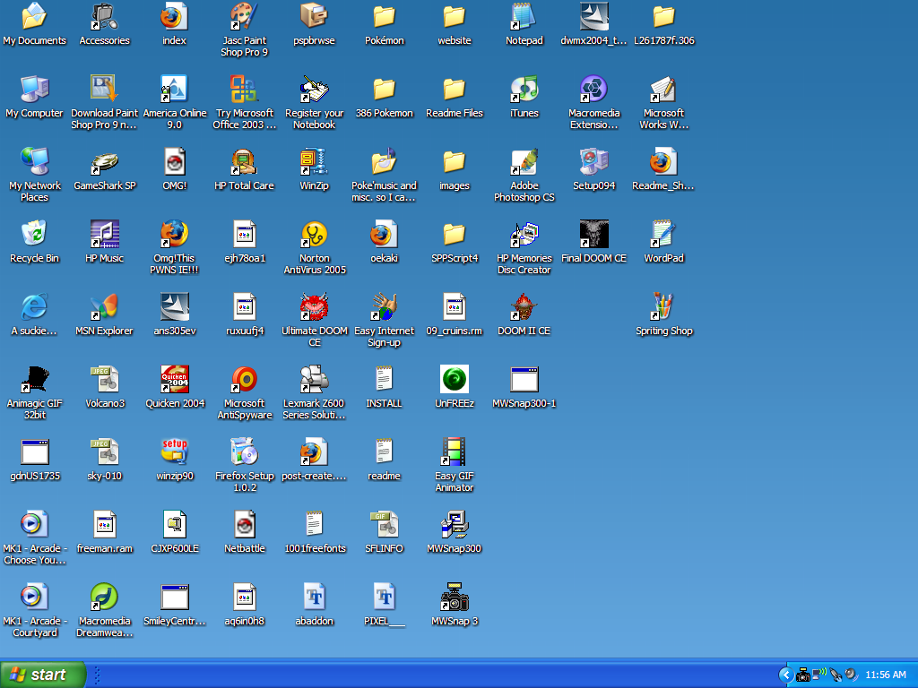Open Adobe Photoshop CS shortcut
The height and width of the screenshot is (688, 918).
point(524,161)
